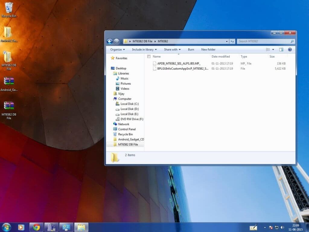
Task: Refresh the folder with the refresh icon
Action: click(x=232, y=41)
